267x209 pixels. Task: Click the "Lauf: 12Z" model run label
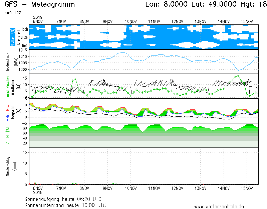point(12,13)
